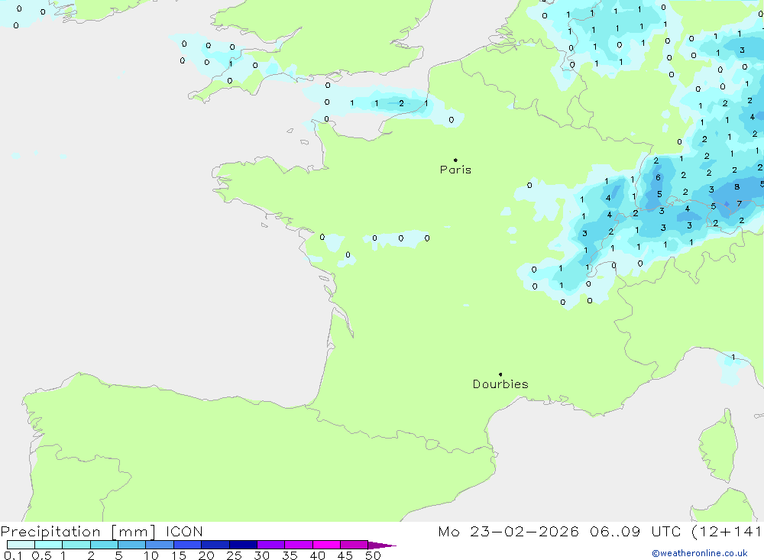Click the forecast date Mo 23-02-2026 text
Viewport: 764px width, 560px height.
tap(508, 532)
